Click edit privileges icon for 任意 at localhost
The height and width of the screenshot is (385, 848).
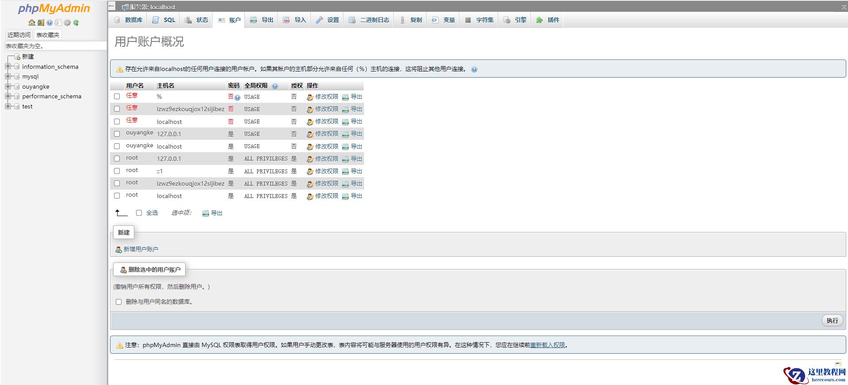click(310, 122)
